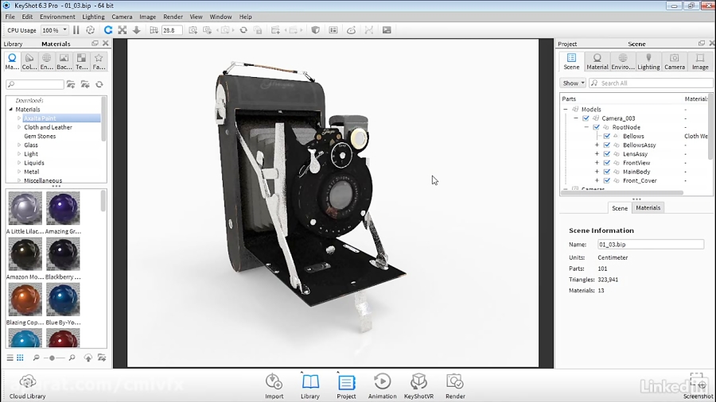Expand the LensAssy tree node
The height and width of the screenshot is (402, 716).
pyautogui.click(x=597, y=154)
